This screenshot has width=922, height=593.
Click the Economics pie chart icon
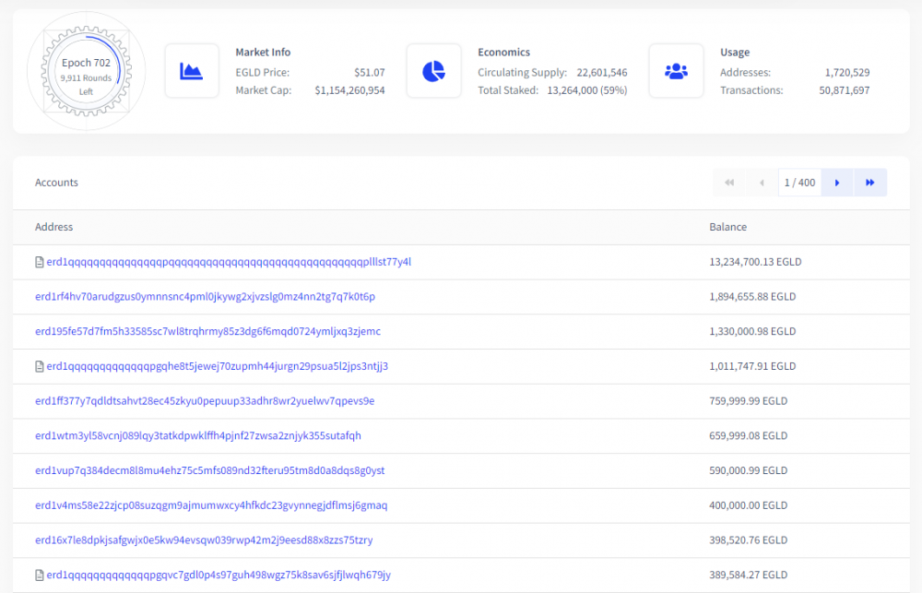coord(433,71)
